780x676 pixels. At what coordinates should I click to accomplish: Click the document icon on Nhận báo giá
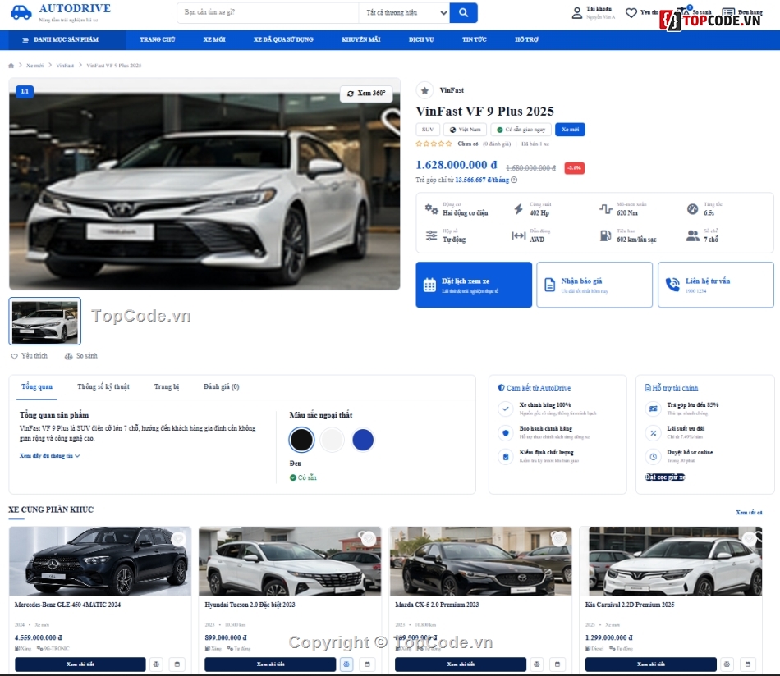(x=549, y=285)
